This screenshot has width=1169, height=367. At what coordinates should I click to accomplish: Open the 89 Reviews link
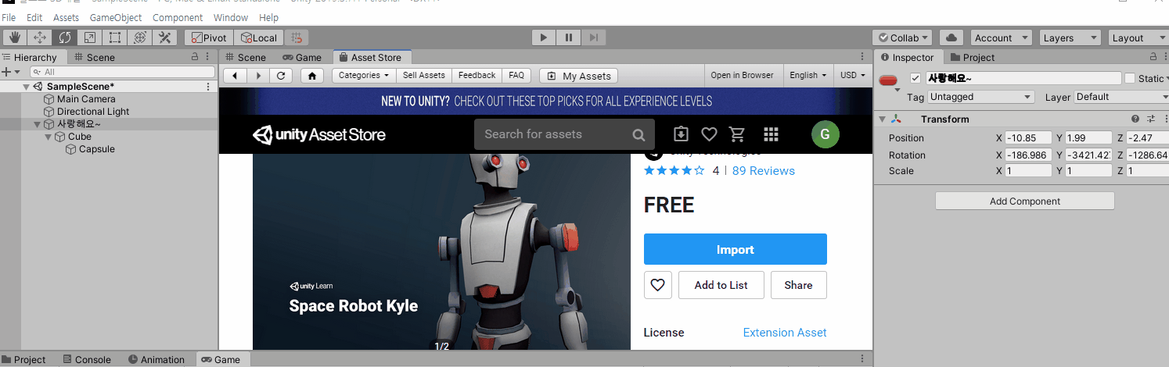764,171
